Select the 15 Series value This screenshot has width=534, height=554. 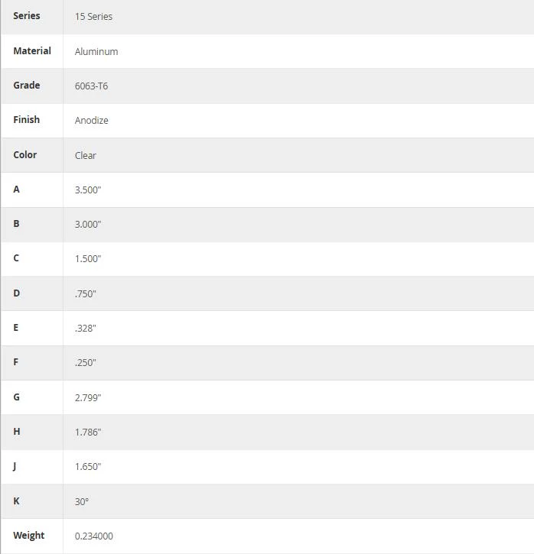pos(93,17)
